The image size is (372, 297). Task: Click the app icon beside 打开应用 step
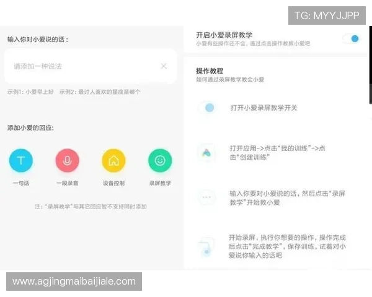coord(206,153)
